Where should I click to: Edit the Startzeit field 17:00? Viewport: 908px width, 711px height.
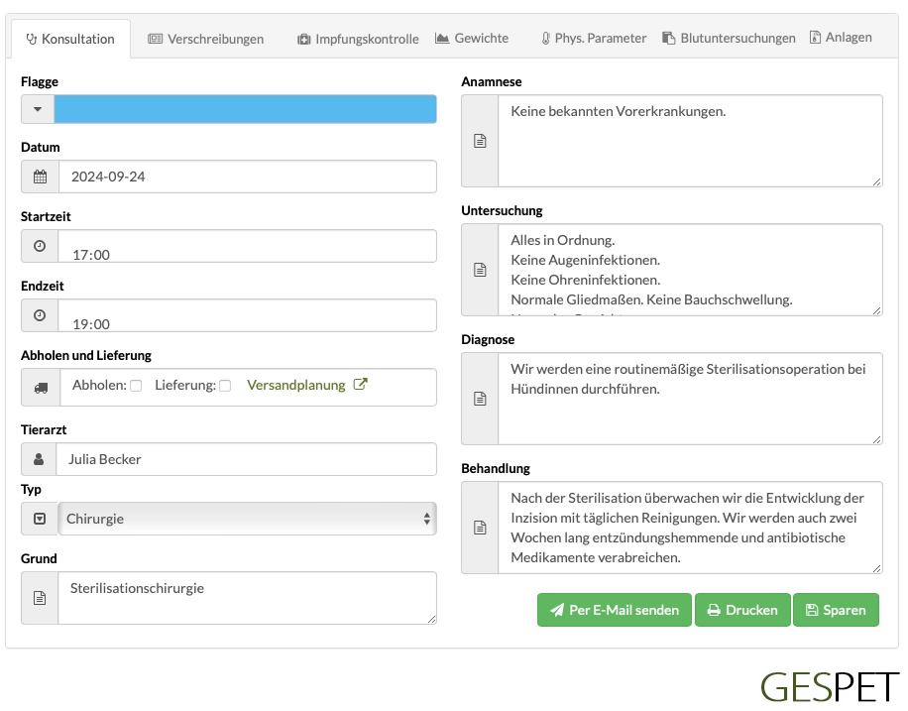tap(247, 246)
